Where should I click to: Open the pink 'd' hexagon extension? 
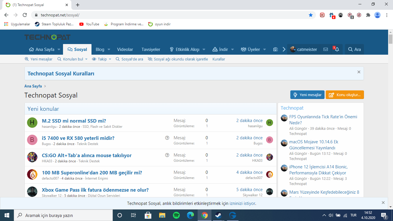click(x=359, y=15)
